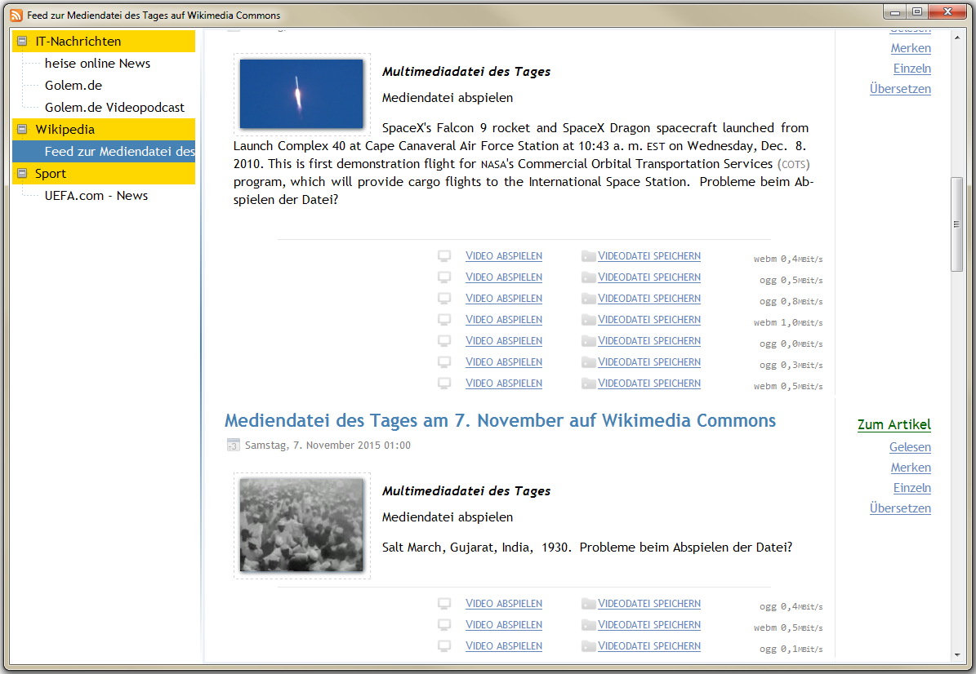
Task: Click date text Samstag, 7. November 2015 01:00
Action: click(x=328, y=446)
